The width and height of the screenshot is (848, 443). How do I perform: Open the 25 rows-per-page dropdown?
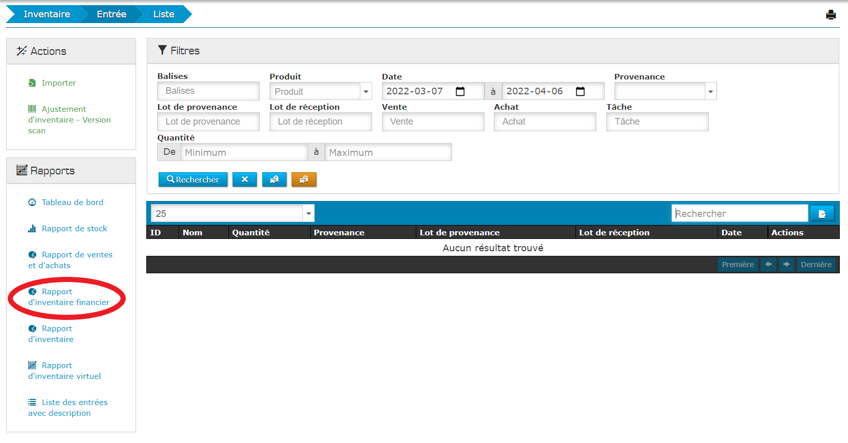pos(308,213)
